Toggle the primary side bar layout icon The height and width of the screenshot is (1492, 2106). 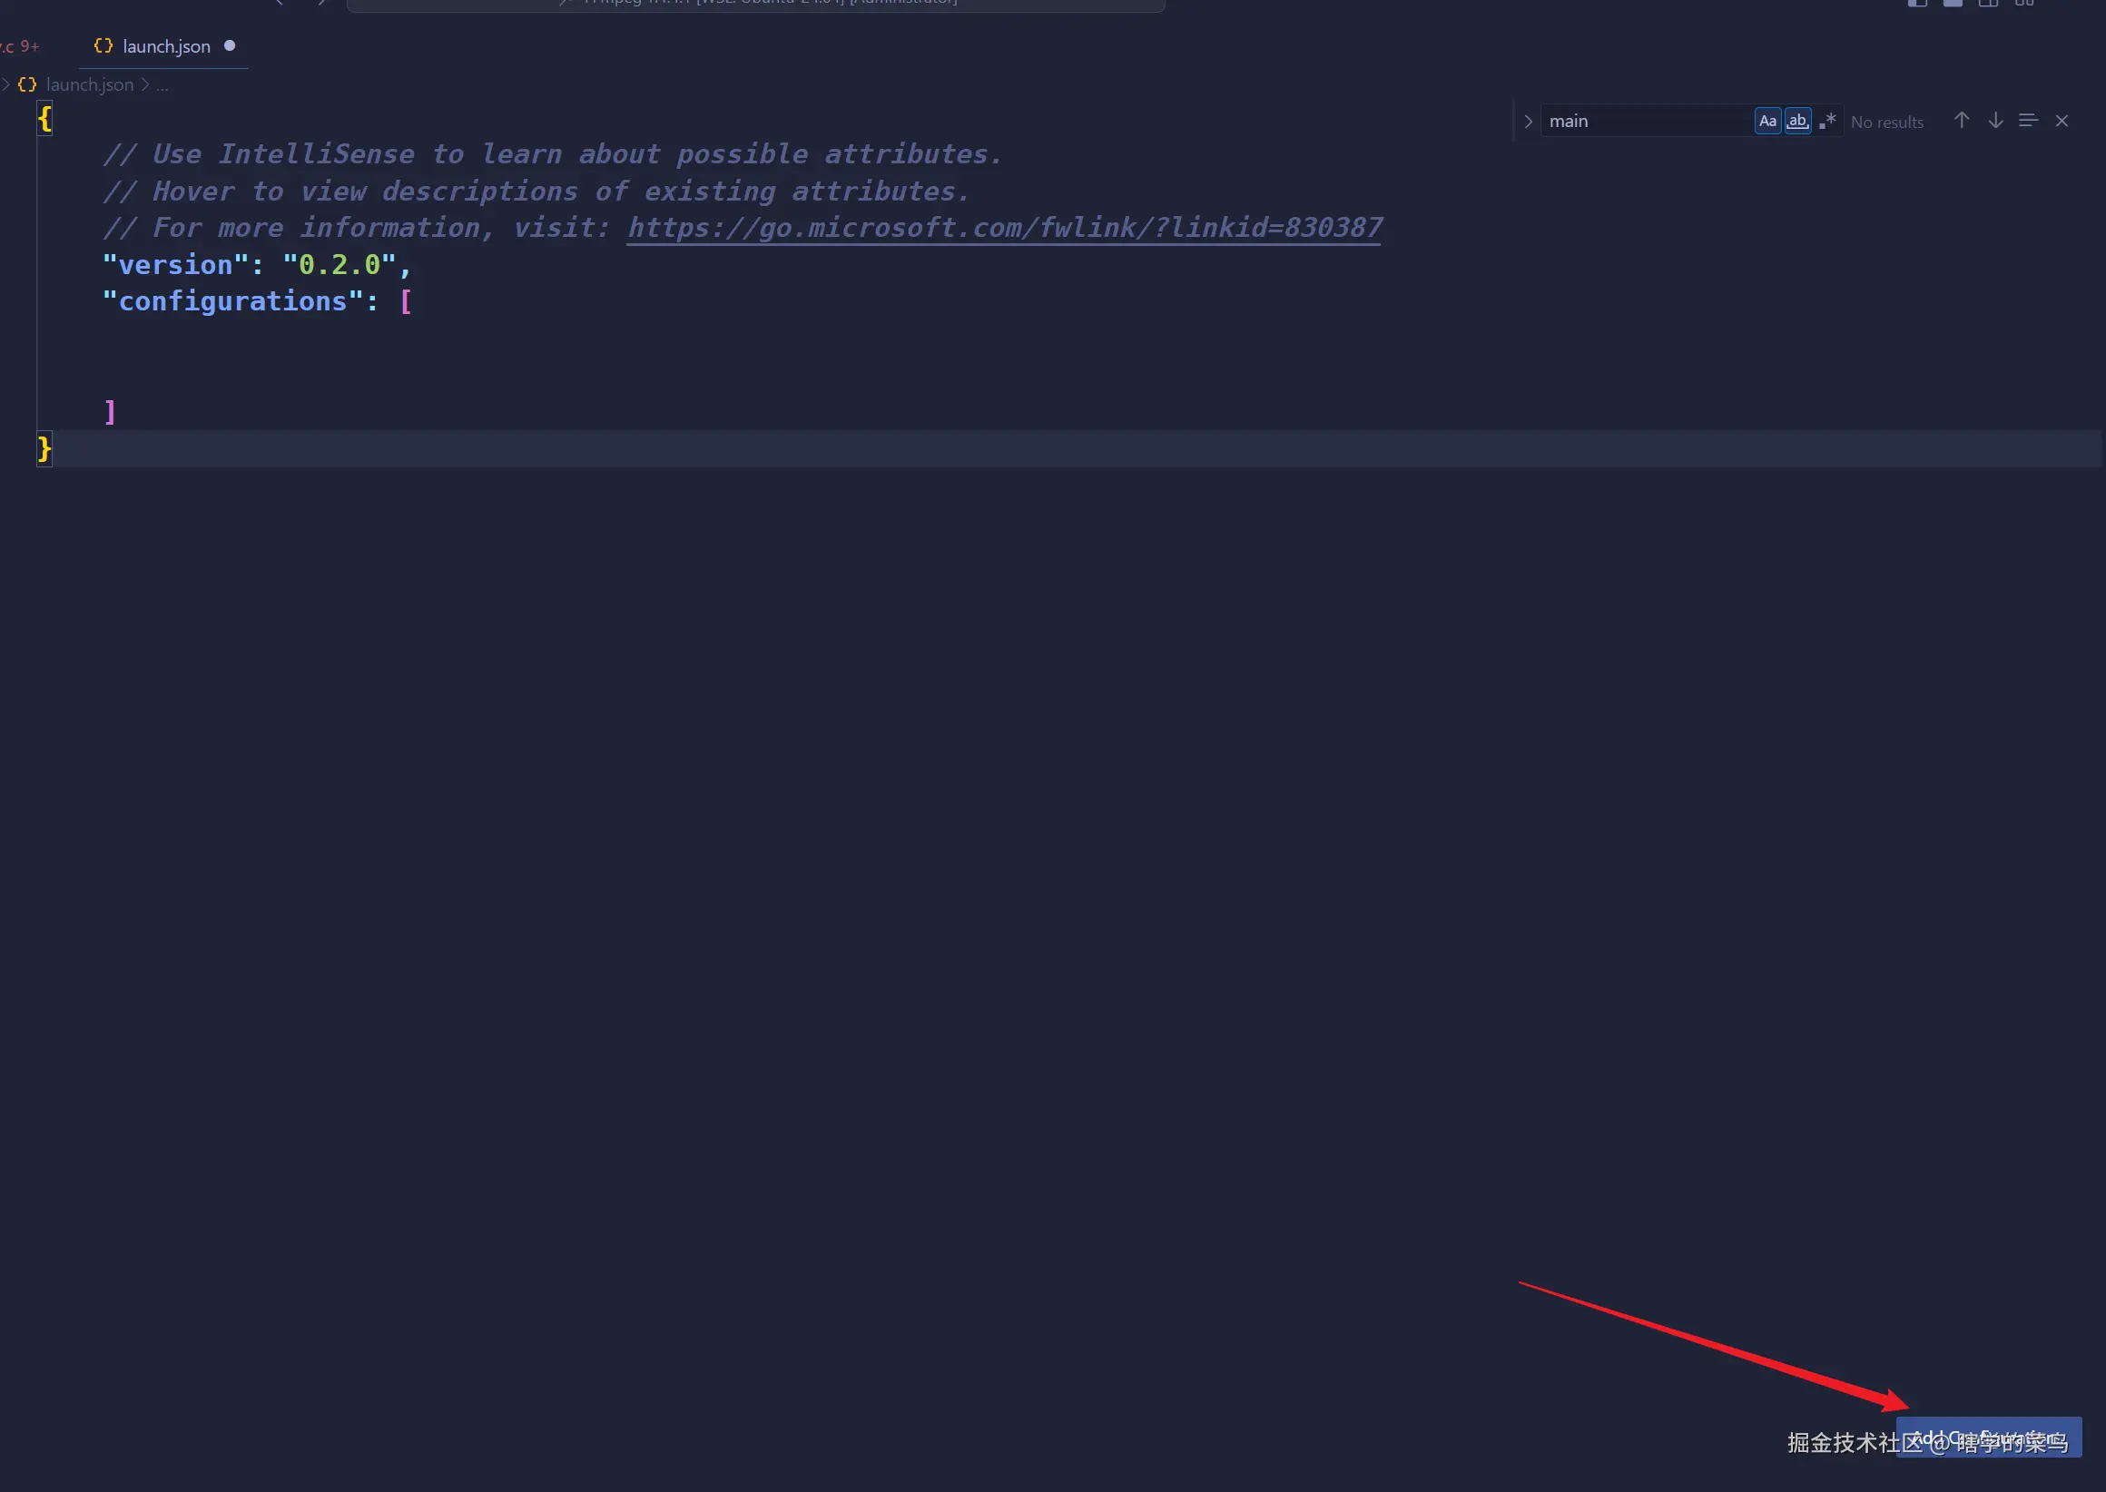coord(1916,4)
